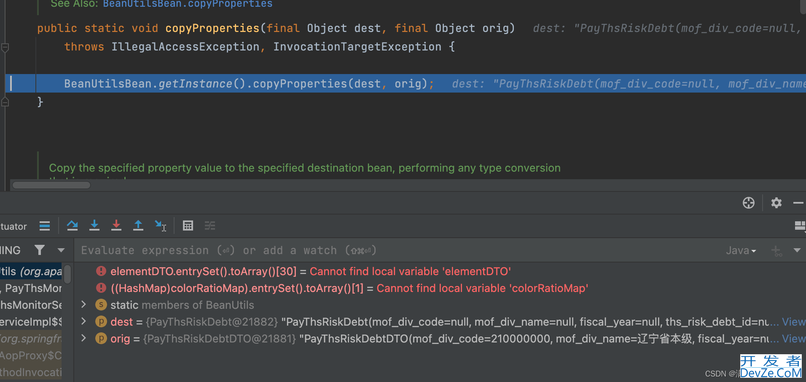
Task: Select the 'thodInvocati' stack frame
Action: pyautogui.click(x=31, y=372)
